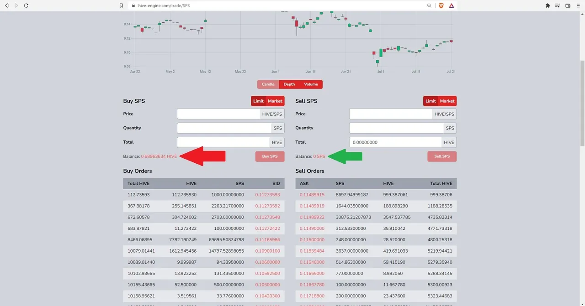The image size is (585, 306).
Task: Focus the Buy SPS Total field
Action: point(223,142)
